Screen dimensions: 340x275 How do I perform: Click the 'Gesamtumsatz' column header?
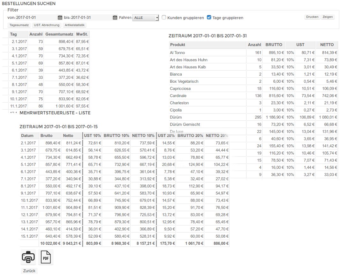click(x=59, y=34)
